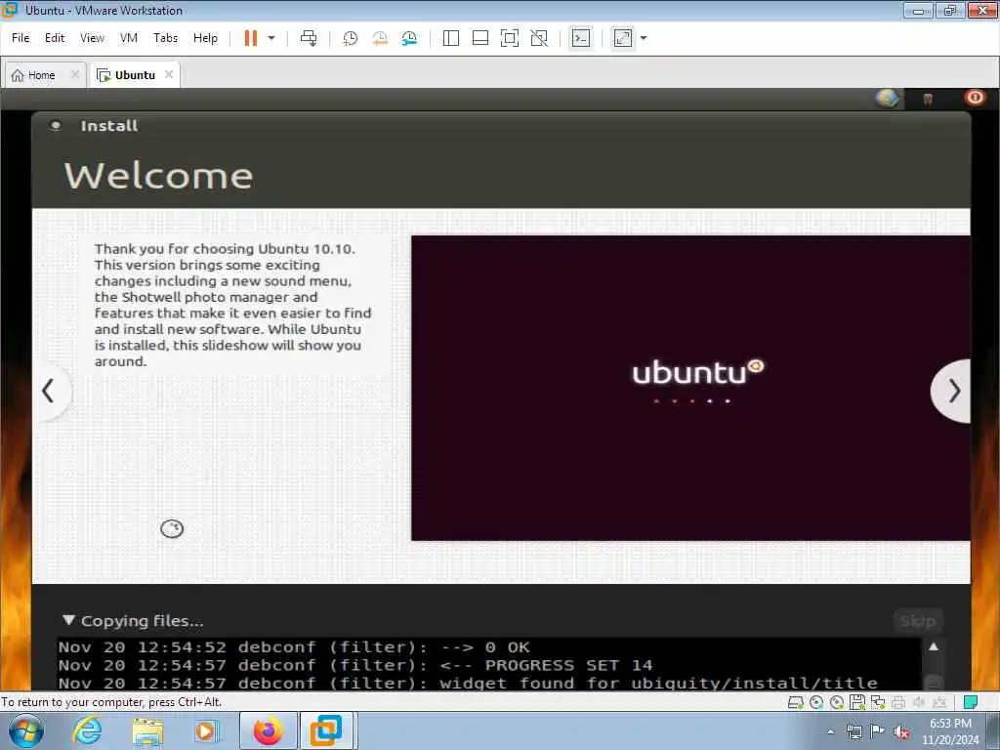This screenshot has height=750, width=1000.
Task: Click Ubuntu panel red power icon
Action: (975, 98)
